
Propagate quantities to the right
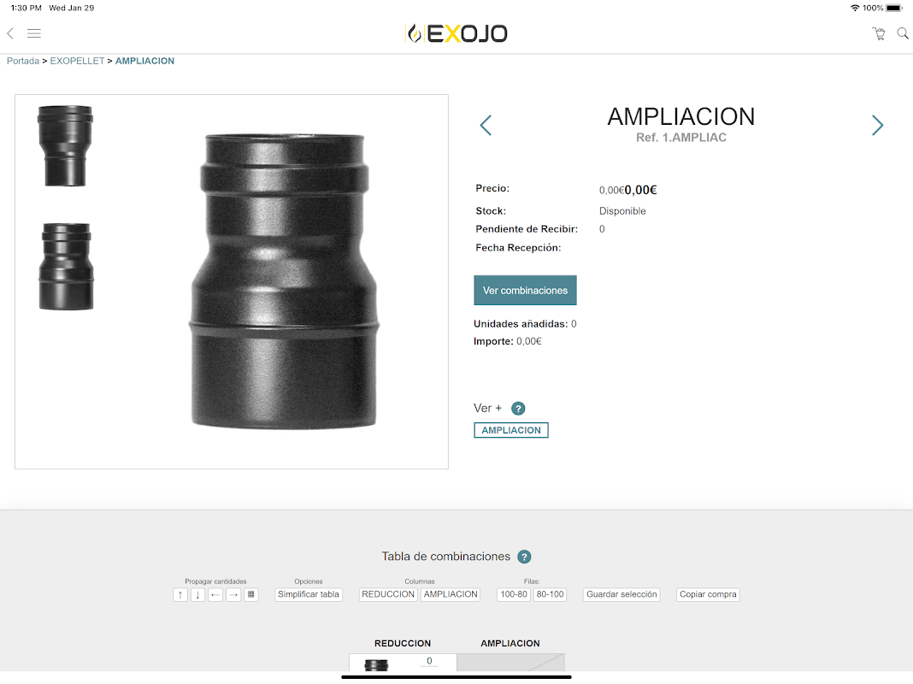click(x=233, y=595)
